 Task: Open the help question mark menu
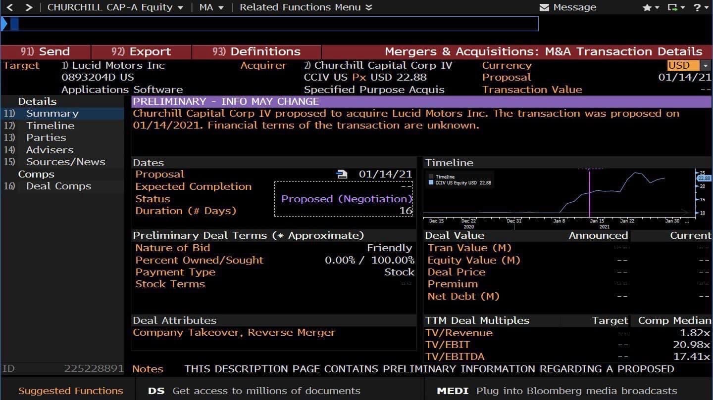point(701,7)
